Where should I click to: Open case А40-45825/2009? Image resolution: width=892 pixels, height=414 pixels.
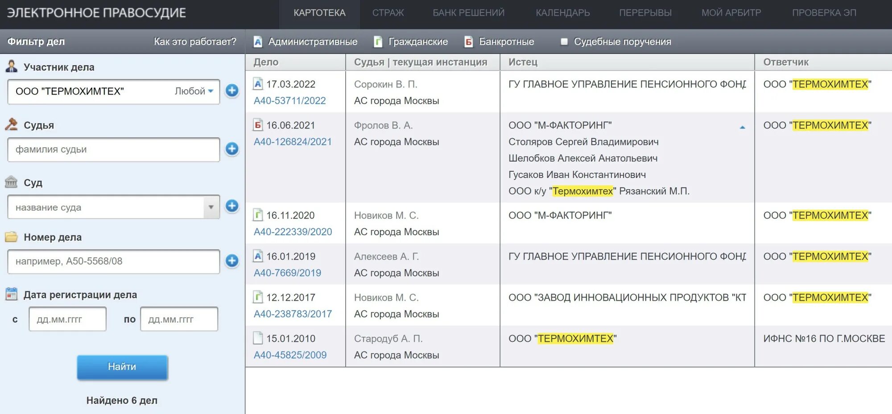(290, 355)
